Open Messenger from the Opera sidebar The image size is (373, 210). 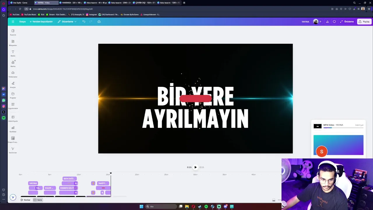3,94
